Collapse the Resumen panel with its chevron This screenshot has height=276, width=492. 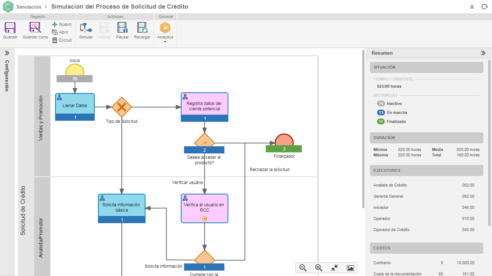point(483,52)
